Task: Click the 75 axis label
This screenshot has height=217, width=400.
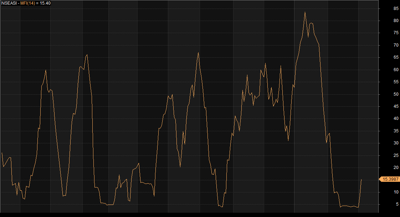Action: (x=396, y=33)
